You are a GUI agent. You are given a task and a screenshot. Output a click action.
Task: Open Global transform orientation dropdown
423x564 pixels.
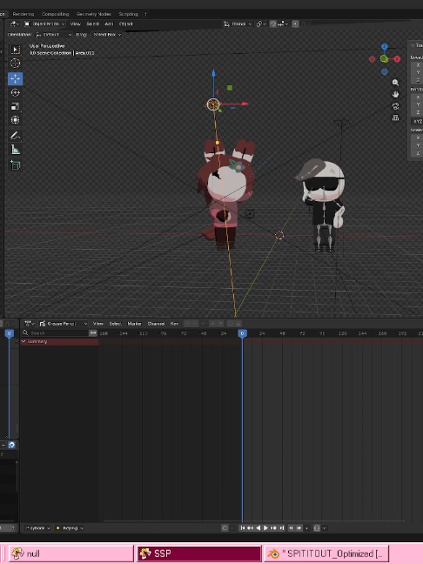click(238, 24)
